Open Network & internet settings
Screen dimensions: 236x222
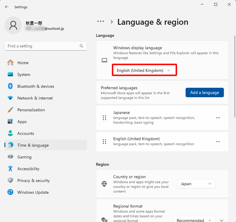pos(46,98)
